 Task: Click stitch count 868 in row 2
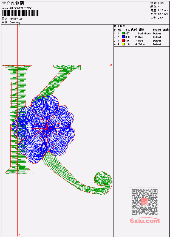(127, 37)
